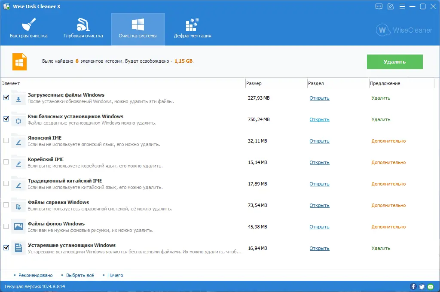Click the Элемент column header
The image size is (440, 292).
[x=122, y=83]
